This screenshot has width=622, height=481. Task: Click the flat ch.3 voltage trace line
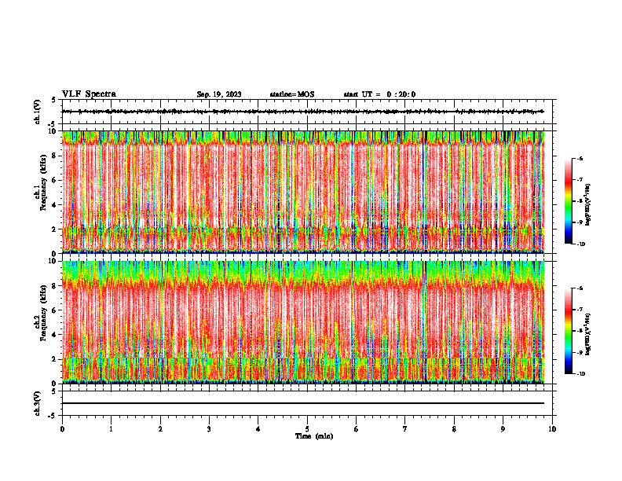tap(302, 403)
